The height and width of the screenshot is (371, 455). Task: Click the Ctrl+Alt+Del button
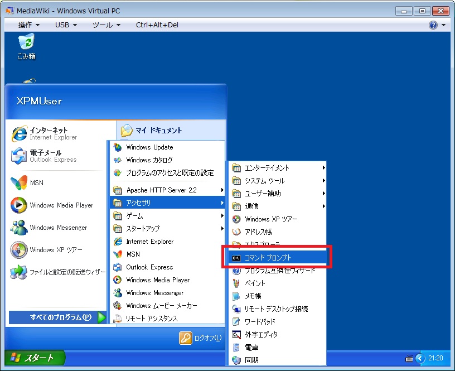[157, 25]
